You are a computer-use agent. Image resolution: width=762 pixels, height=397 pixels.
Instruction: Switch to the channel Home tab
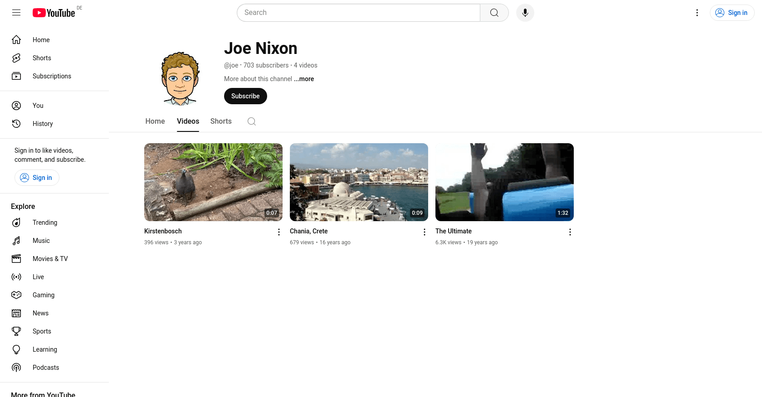coord(155,121)
